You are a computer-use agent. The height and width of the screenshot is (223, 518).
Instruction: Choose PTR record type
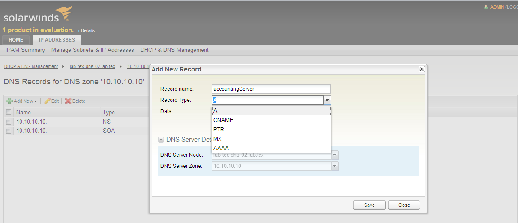tap(271, 129)
